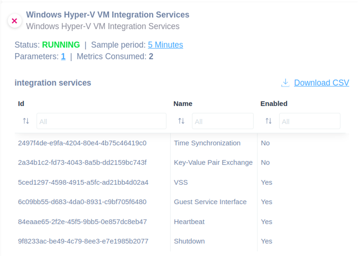Focus the Id filter input
This screenshot has height=256, width=358.
(102, 121)
